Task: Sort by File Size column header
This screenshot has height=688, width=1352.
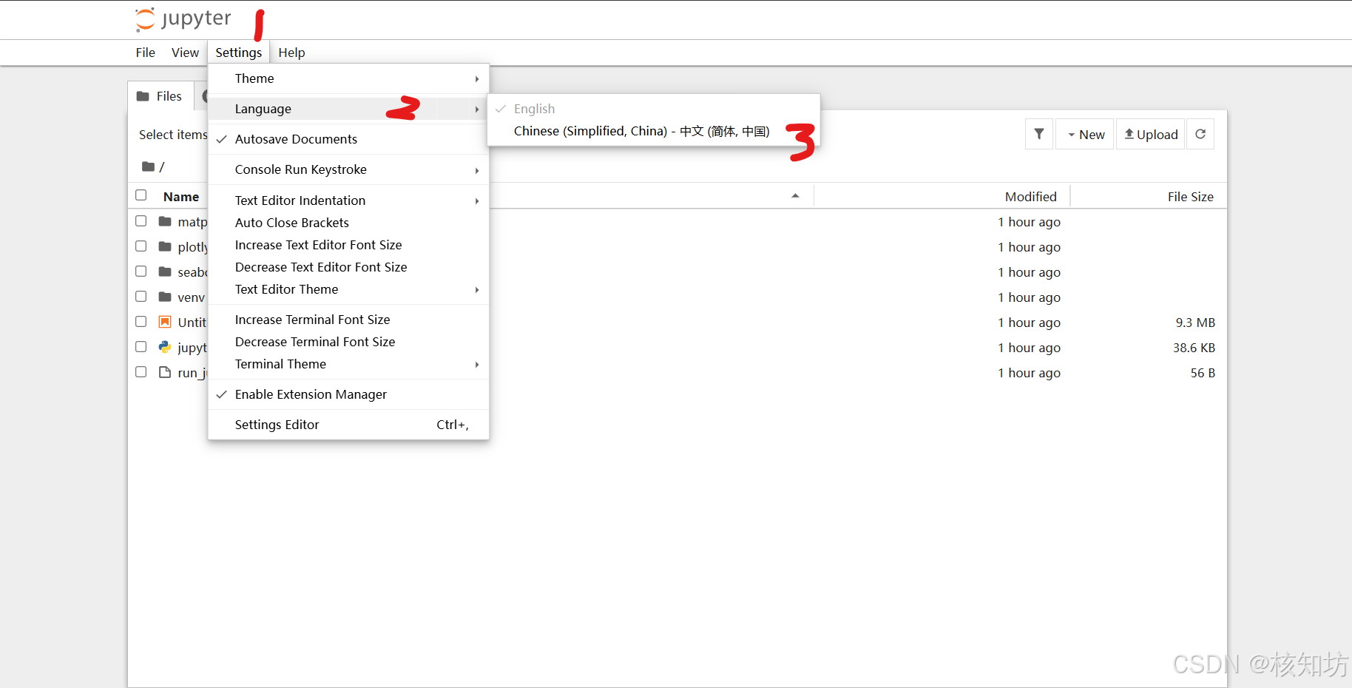Action: tap(1190, 196)
